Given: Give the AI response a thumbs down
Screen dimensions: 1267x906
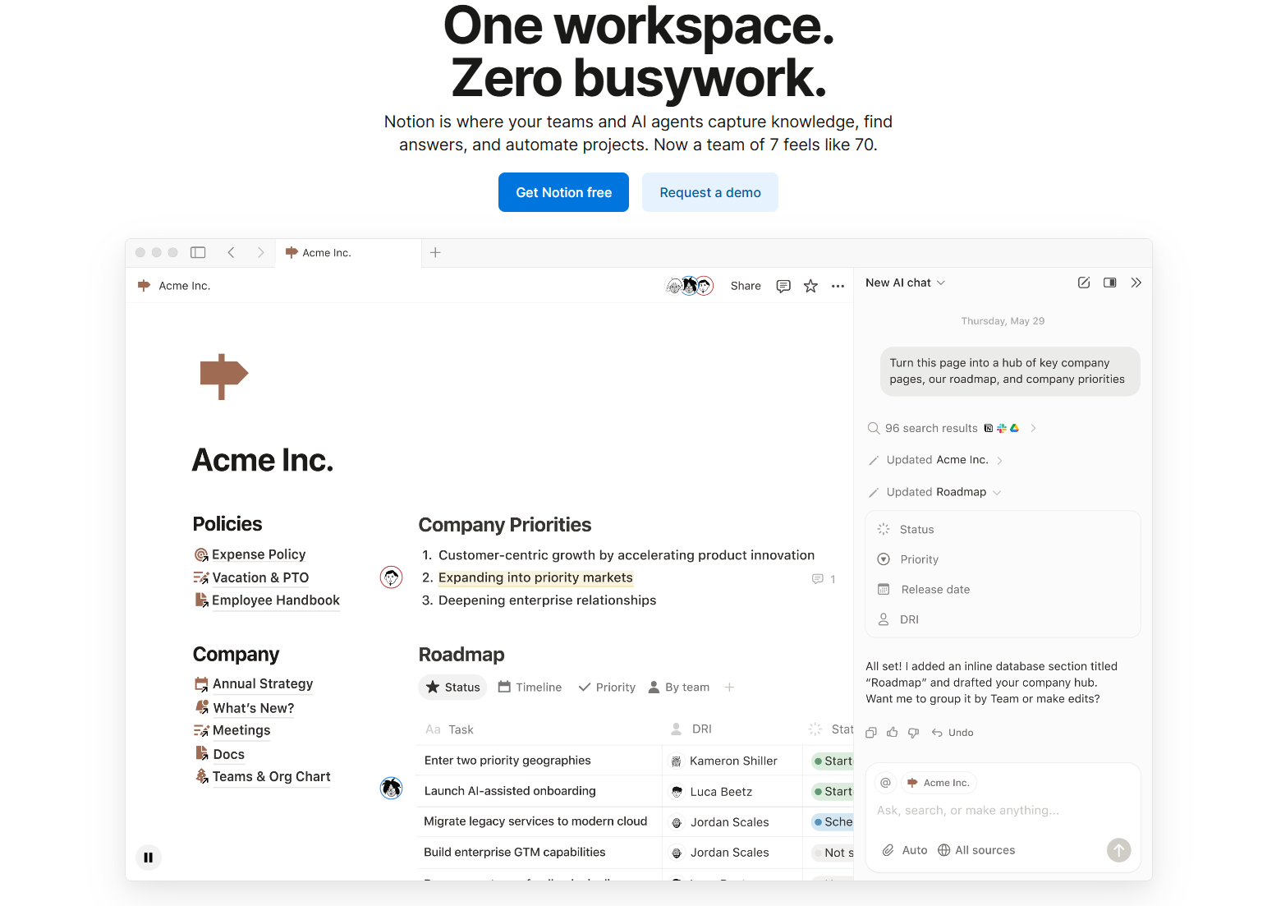Looking at the screenshot, I should (x=914, y=733).
